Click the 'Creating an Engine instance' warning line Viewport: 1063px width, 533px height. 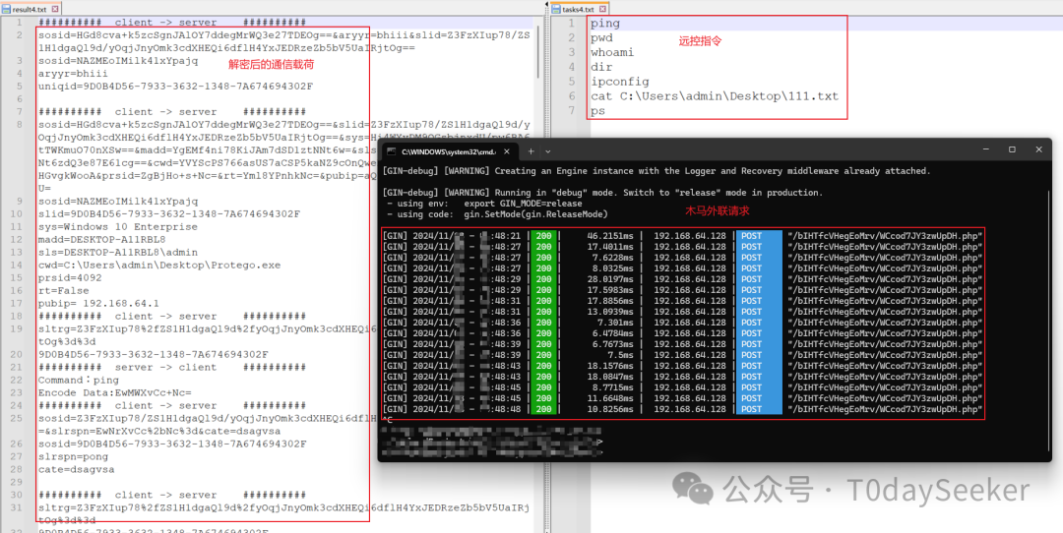(657, 171)
